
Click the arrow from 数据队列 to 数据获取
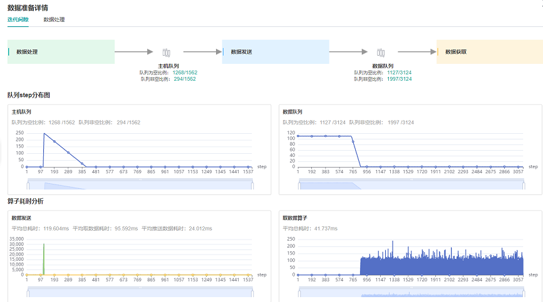(x=416, y=53)
